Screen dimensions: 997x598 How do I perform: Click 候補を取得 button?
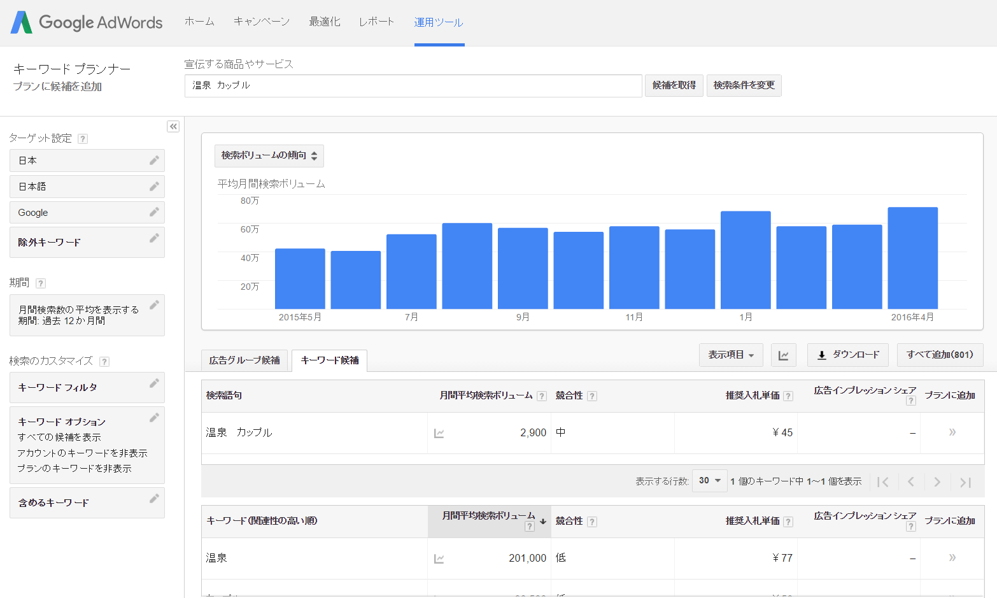pos(674,85)
